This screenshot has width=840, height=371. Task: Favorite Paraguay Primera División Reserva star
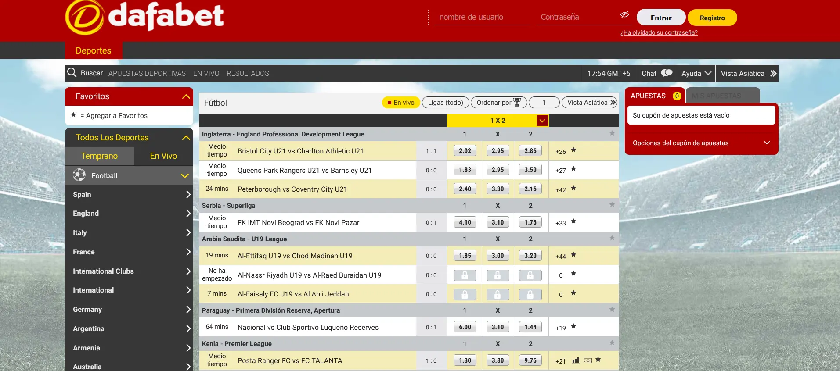[612, 310]
